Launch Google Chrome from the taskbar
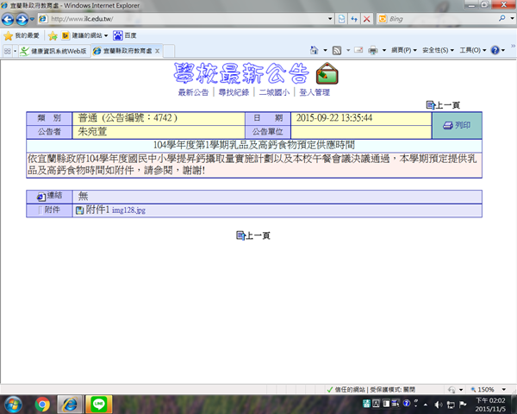This screenshot has height=414, width=517. pos(43,403)
